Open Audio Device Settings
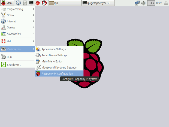The width and height of the screenshot is (169, 127). [x=59, y=55]
